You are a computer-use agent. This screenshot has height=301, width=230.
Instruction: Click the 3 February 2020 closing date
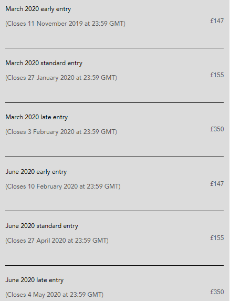coord(61,132)
